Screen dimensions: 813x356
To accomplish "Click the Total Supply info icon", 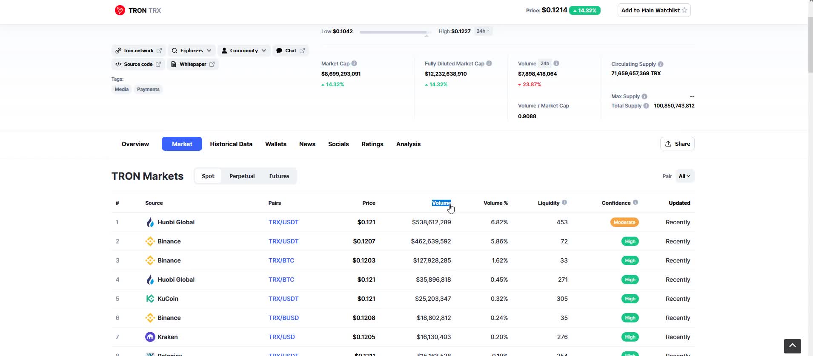I will pos(646,106).
